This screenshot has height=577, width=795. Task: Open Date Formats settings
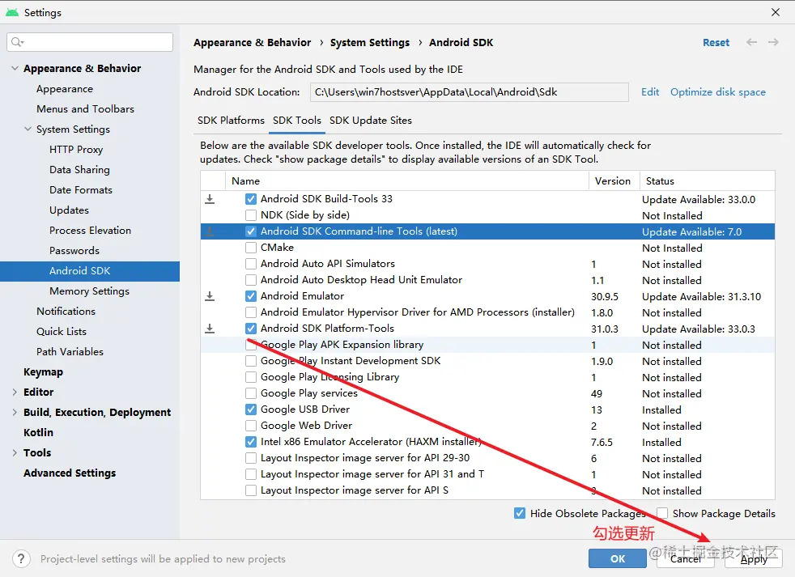click(x=81, y=190)
